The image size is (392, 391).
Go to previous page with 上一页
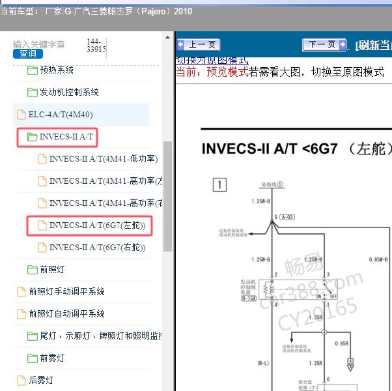click(198, 45)
